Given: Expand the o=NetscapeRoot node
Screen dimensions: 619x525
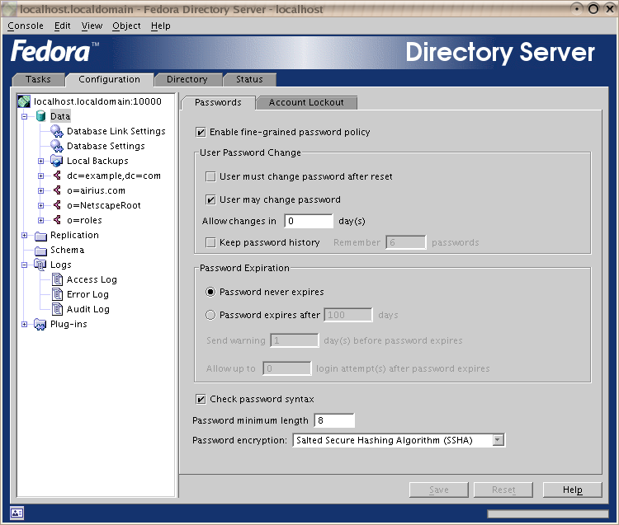Looking at the screenshot, I should click(40, 205).
